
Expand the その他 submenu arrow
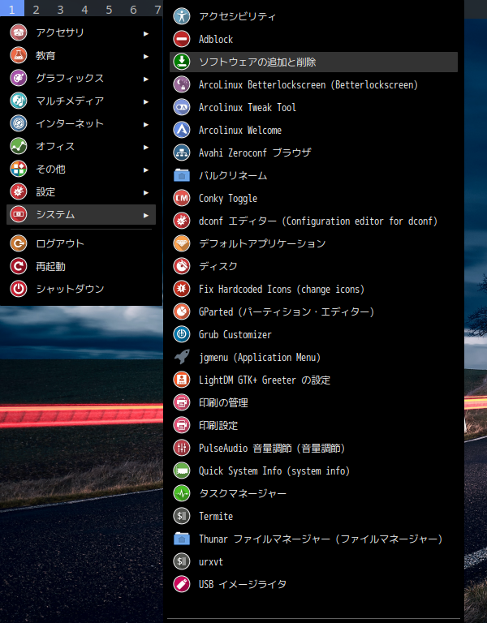146,170
